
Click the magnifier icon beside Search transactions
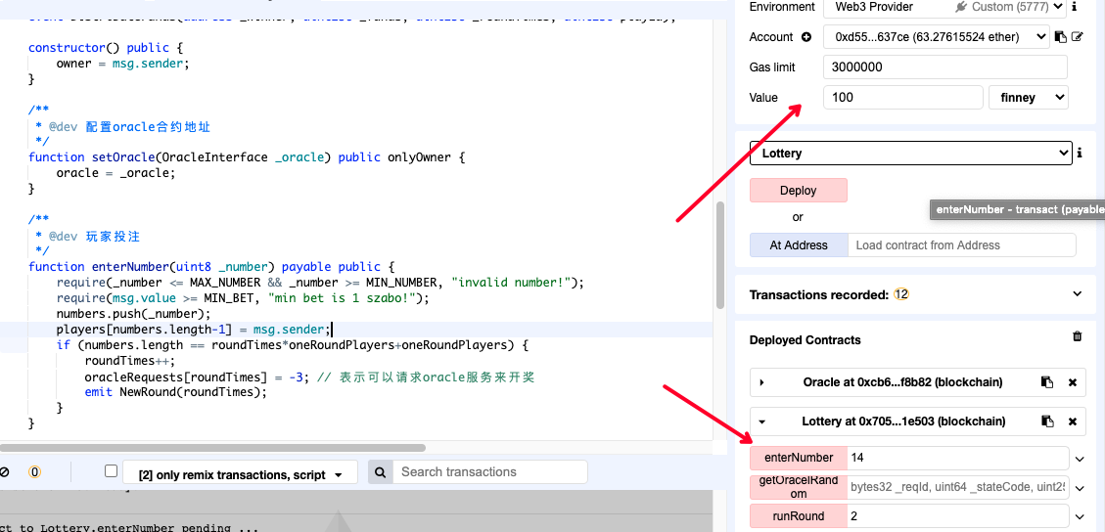point(380,472)
